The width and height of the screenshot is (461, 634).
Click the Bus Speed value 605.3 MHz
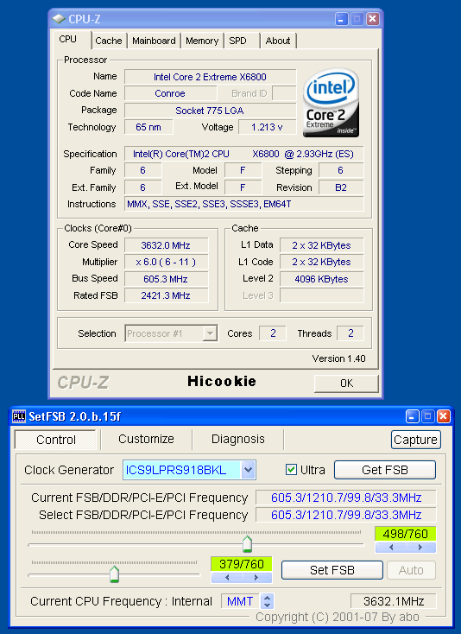coord(166,279)
